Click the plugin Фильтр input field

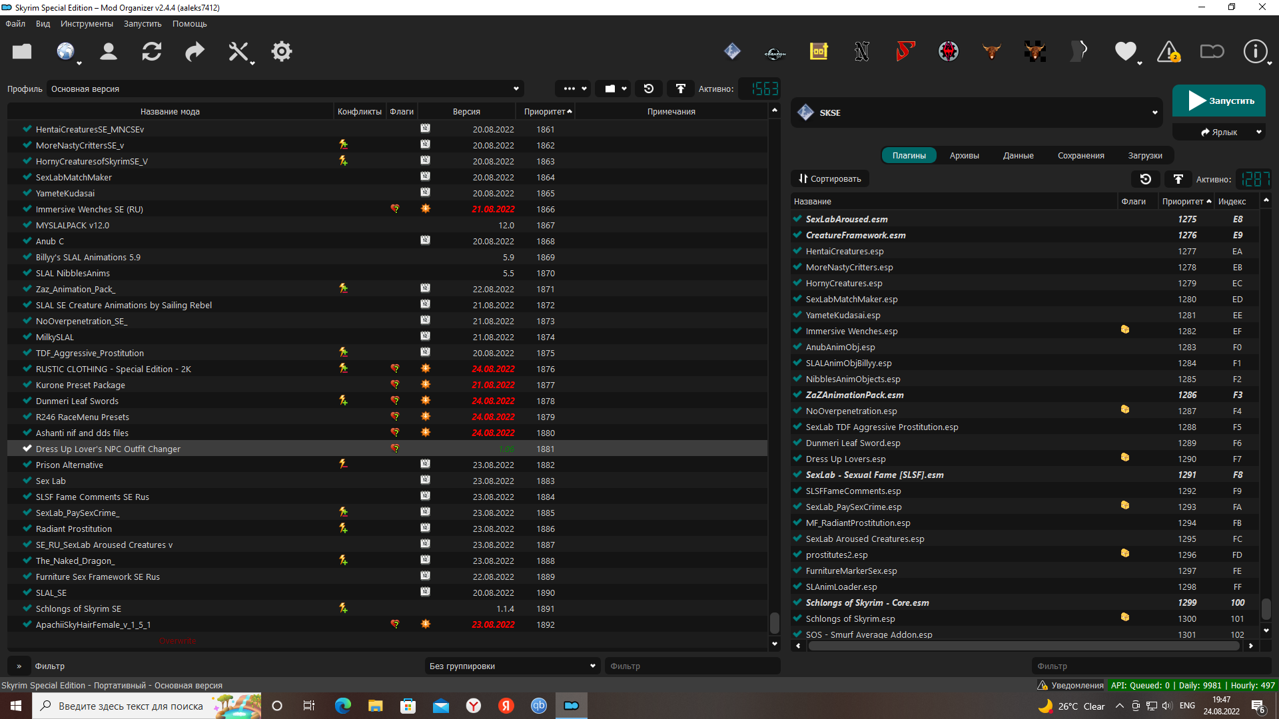coord(1151,666)
